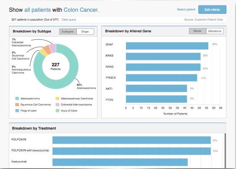Screen dimensions: 236x169
Task: Select the BRAF gene bar
Action: (167, 46)
